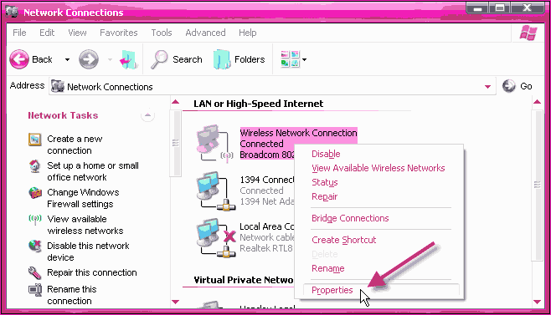Click the Search button label
551x315 pixels.
[x=188, y=59]
